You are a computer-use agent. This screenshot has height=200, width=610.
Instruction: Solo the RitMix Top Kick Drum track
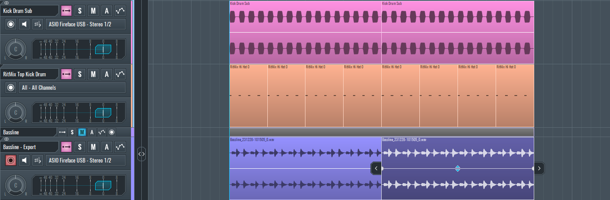tap(79, 74)
